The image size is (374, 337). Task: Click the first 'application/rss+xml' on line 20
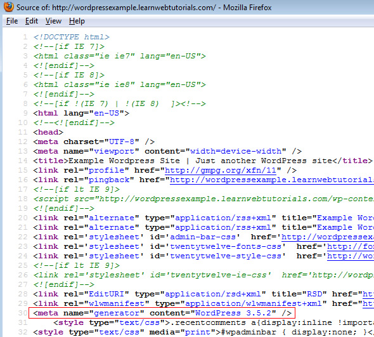223,218
